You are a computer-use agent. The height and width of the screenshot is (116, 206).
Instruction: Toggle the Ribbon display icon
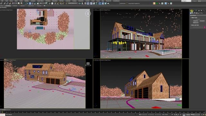coord(91,4)
